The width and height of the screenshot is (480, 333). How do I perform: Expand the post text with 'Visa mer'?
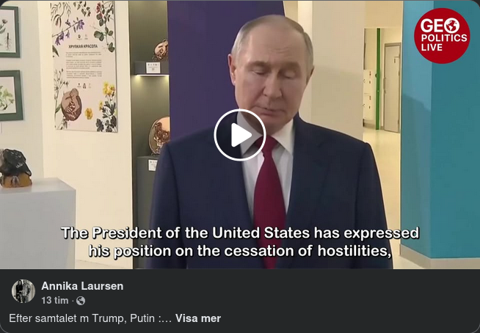[197, 318]
